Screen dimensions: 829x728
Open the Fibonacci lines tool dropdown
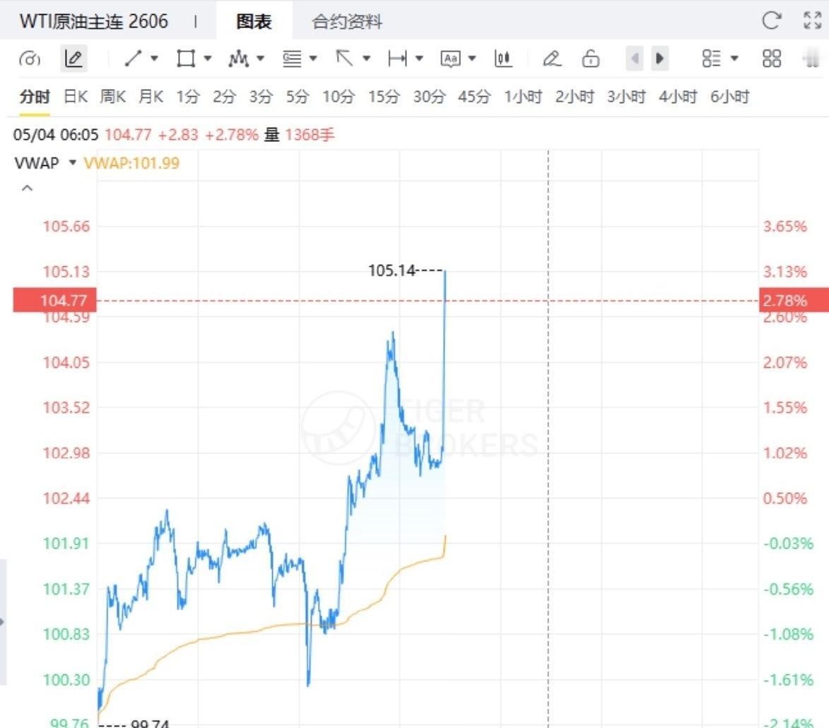pos(313,58)
